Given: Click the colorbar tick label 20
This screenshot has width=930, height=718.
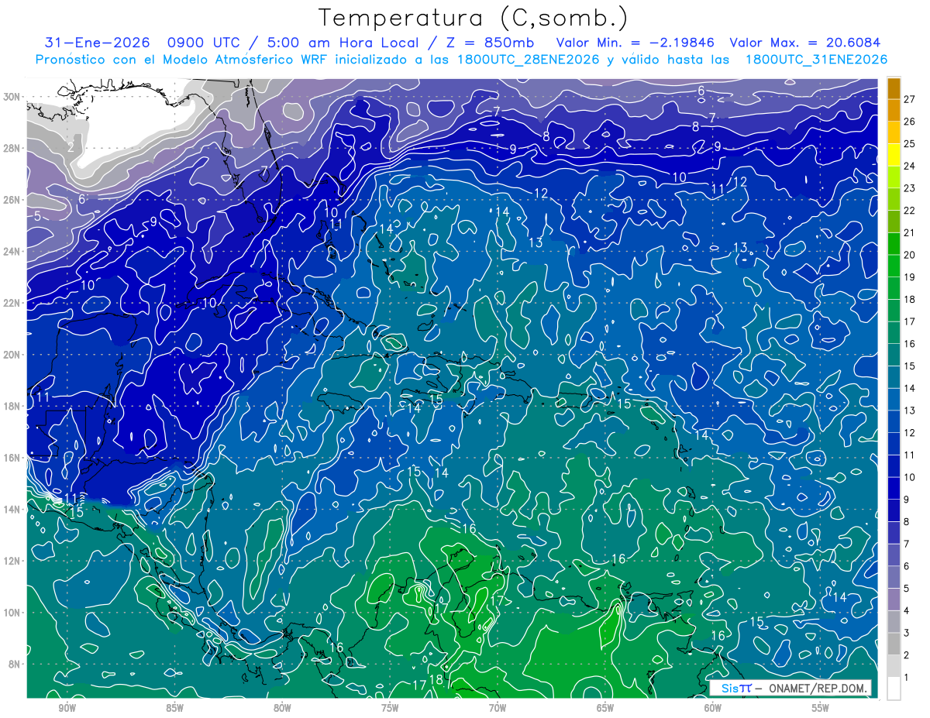Looking at the screenshot, I should click(909, 254).
